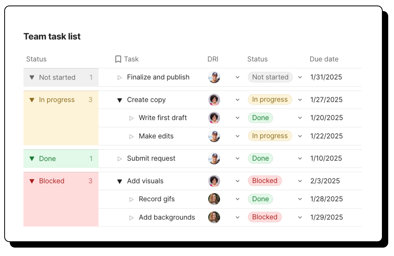Screen dimensions: 394x256
Task: Open the Write first draft task
Action: (x=163, y=118)
